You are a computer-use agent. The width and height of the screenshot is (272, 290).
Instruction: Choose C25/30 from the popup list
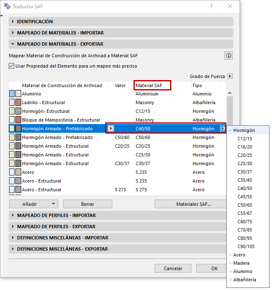pyautogui.click(x=245, y=163)
